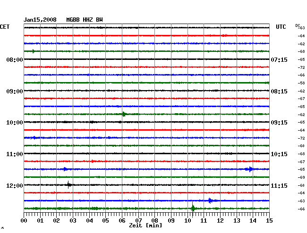The height and width of the screenshot is (233, 307).
Task: Click the CET timezone label
Action: pos(5,27)
